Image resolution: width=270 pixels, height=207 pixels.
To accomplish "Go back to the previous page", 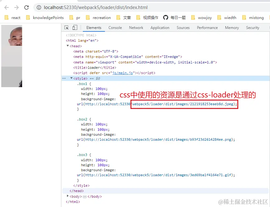I will pos(7,7).
